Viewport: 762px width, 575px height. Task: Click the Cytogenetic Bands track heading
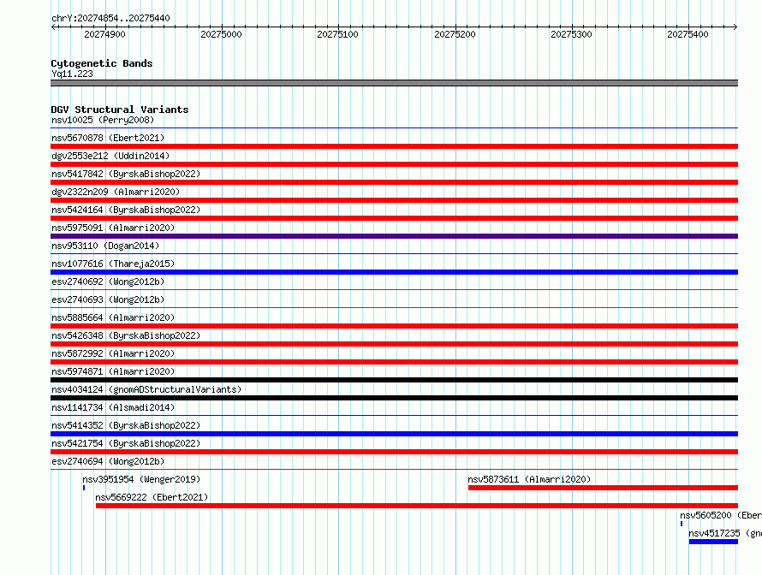pos(102,63)
